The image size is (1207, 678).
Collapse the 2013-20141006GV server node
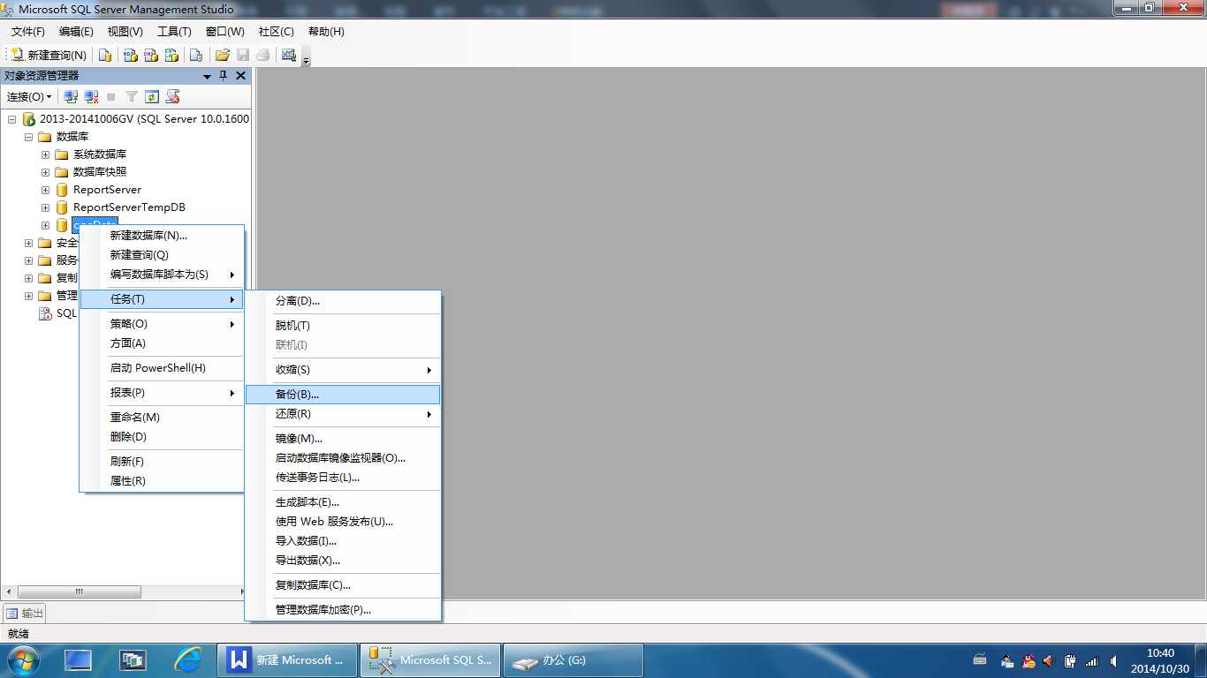11,119
